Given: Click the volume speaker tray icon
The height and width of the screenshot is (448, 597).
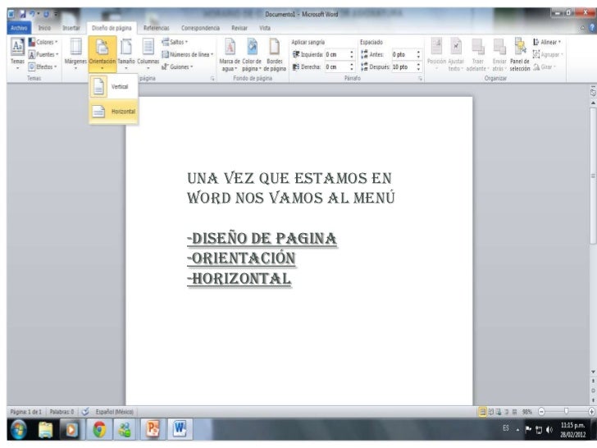Looking at the screenshot, I should (x=549, y=430).
